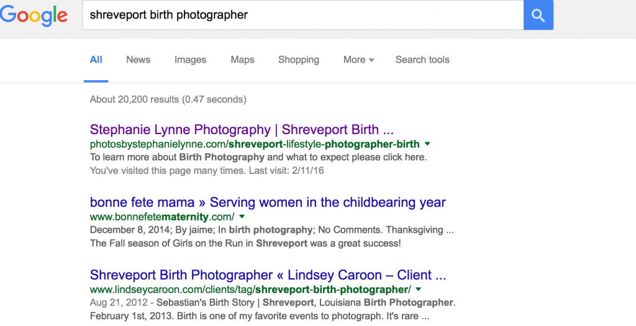Click the www.lindseycaroon.com green URL text
Viewport: 636px width, 326px height.
click(250, 289)
